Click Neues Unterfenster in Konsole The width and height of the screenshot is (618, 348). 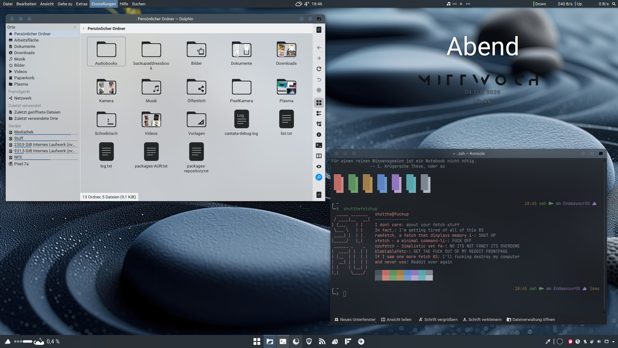pos(355,320)
